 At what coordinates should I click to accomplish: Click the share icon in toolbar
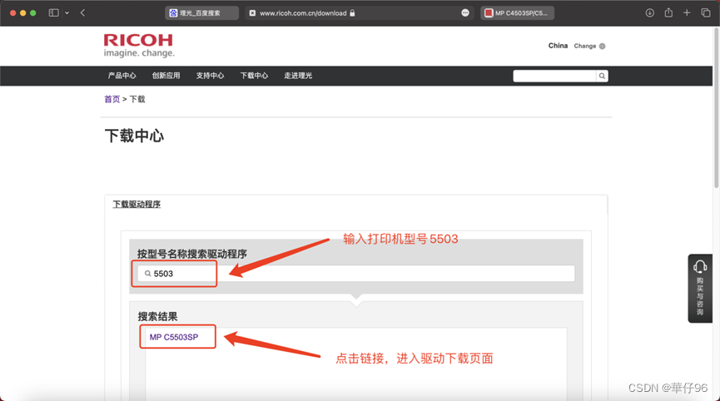[668, 12]
